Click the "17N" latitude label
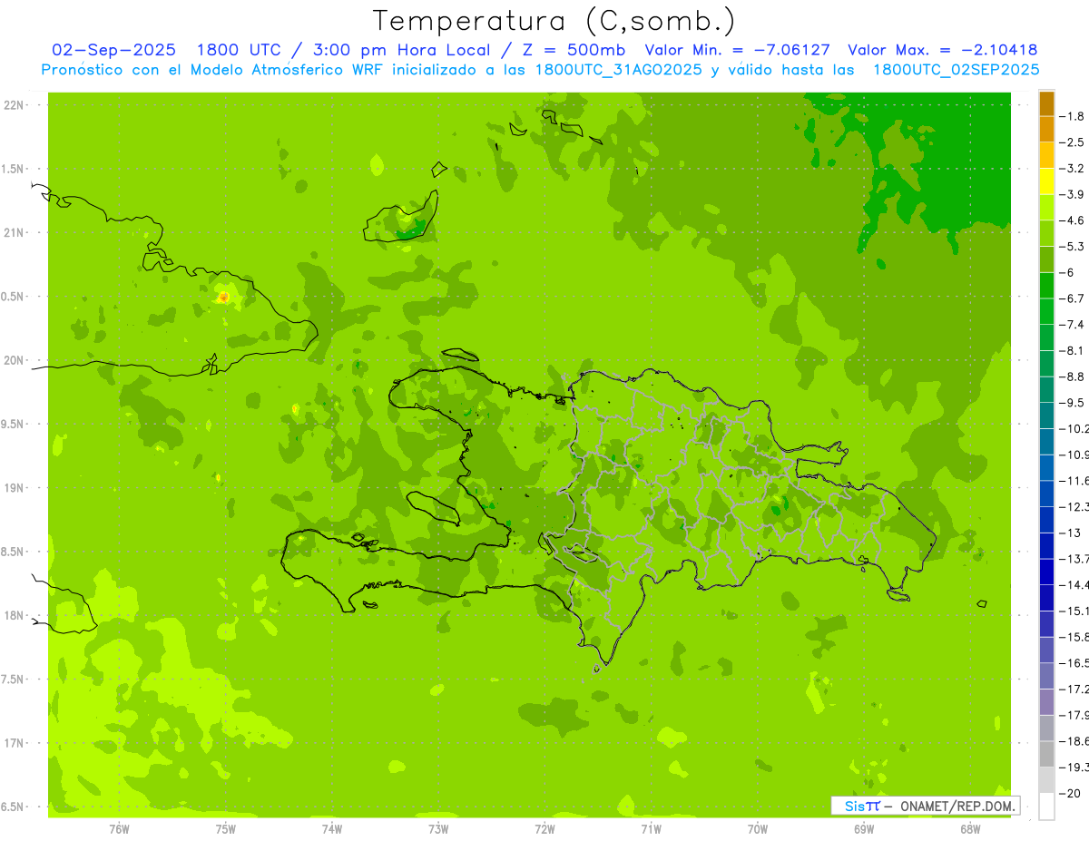The width and height of the screenshot is (1089, 841). (x=15, y=743)
